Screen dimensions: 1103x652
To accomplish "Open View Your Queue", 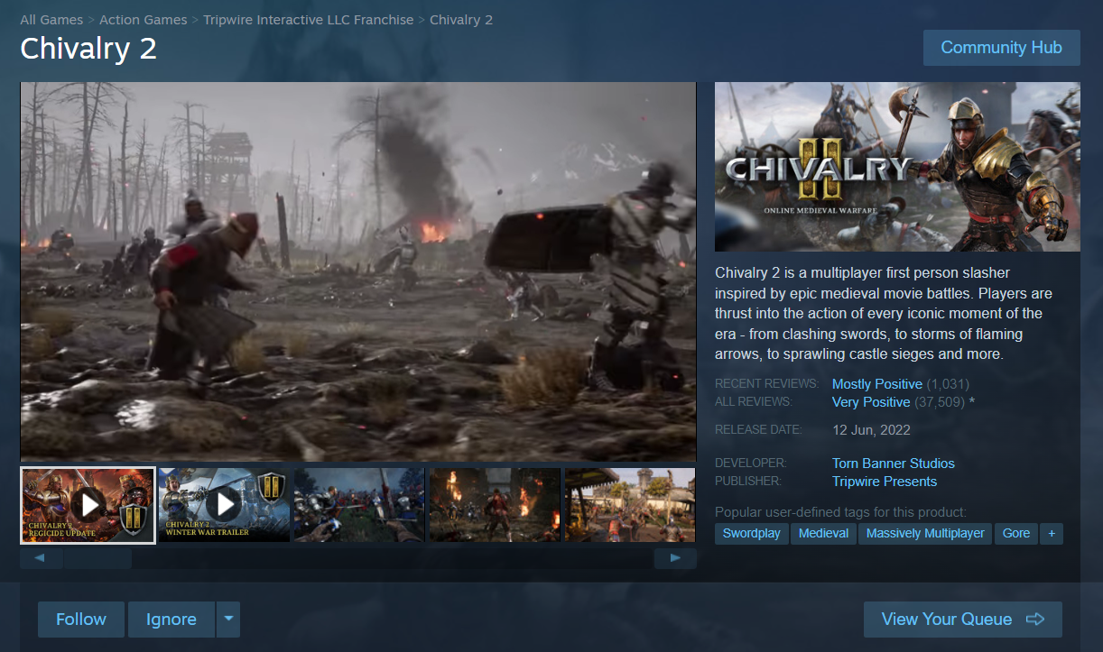I will click(x=962, y=620).
